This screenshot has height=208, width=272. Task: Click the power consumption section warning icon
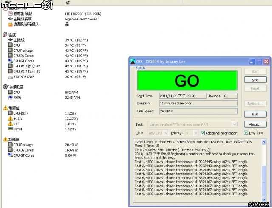coord(6,139)
